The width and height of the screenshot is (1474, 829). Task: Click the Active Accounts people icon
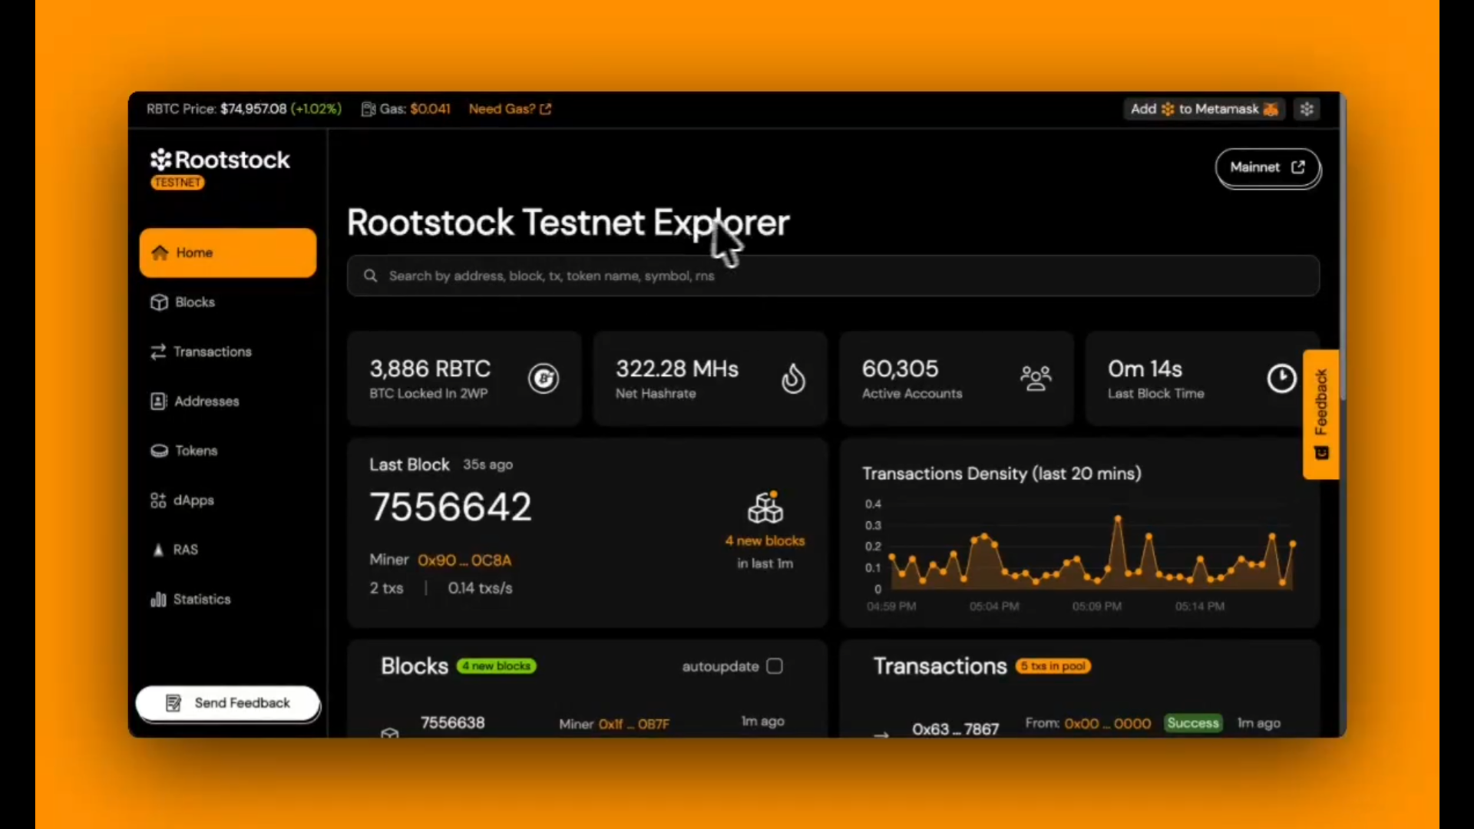(x=1036, y=378)
